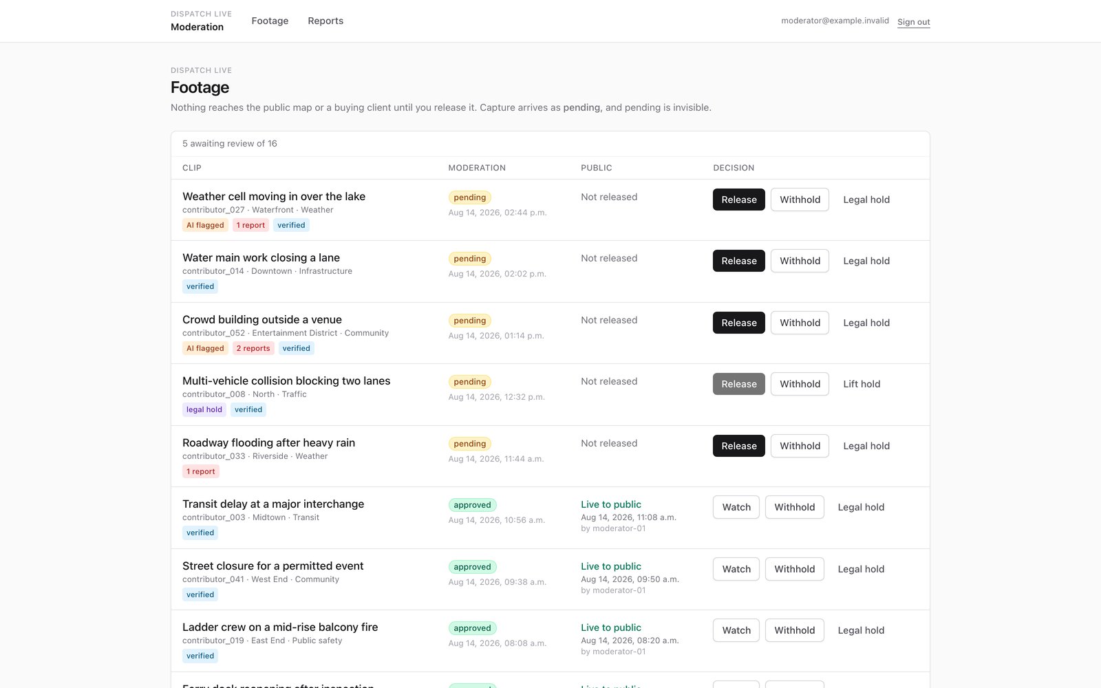Click the '1 report' tag on Roadway flooding clip
The width and height of the screenshot is (1101, 688).
coord(201,471)
